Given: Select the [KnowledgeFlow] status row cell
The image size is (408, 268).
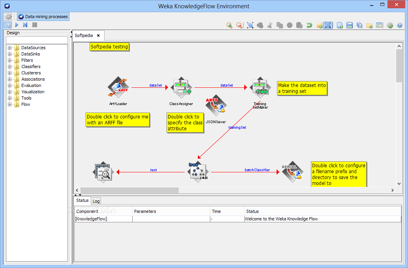Looking at the screenshot, I should tap(103, 219).
